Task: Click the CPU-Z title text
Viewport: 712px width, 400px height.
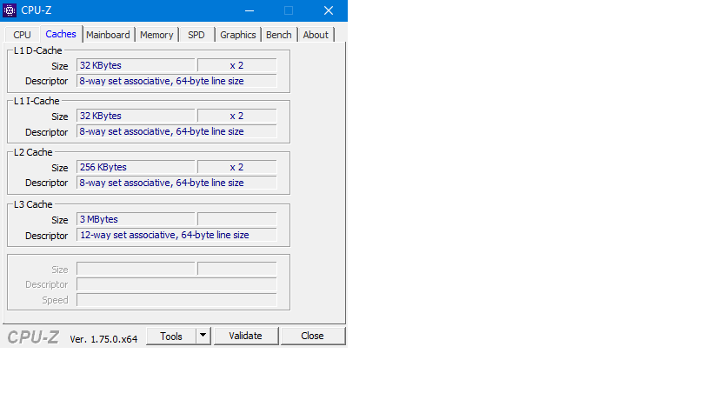Action: [36, 10]
